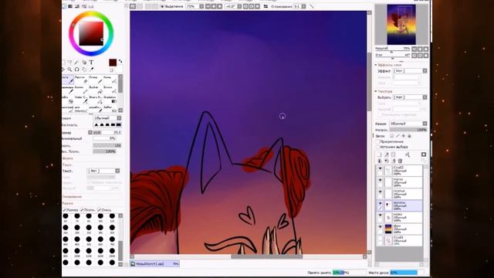Hide the Слой2 layer

coord(380,168)
